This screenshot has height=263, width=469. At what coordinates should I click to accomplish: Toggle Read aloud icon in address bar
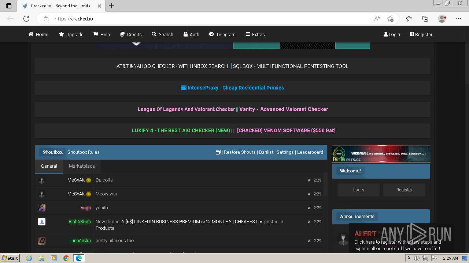(x=377, y=19)
